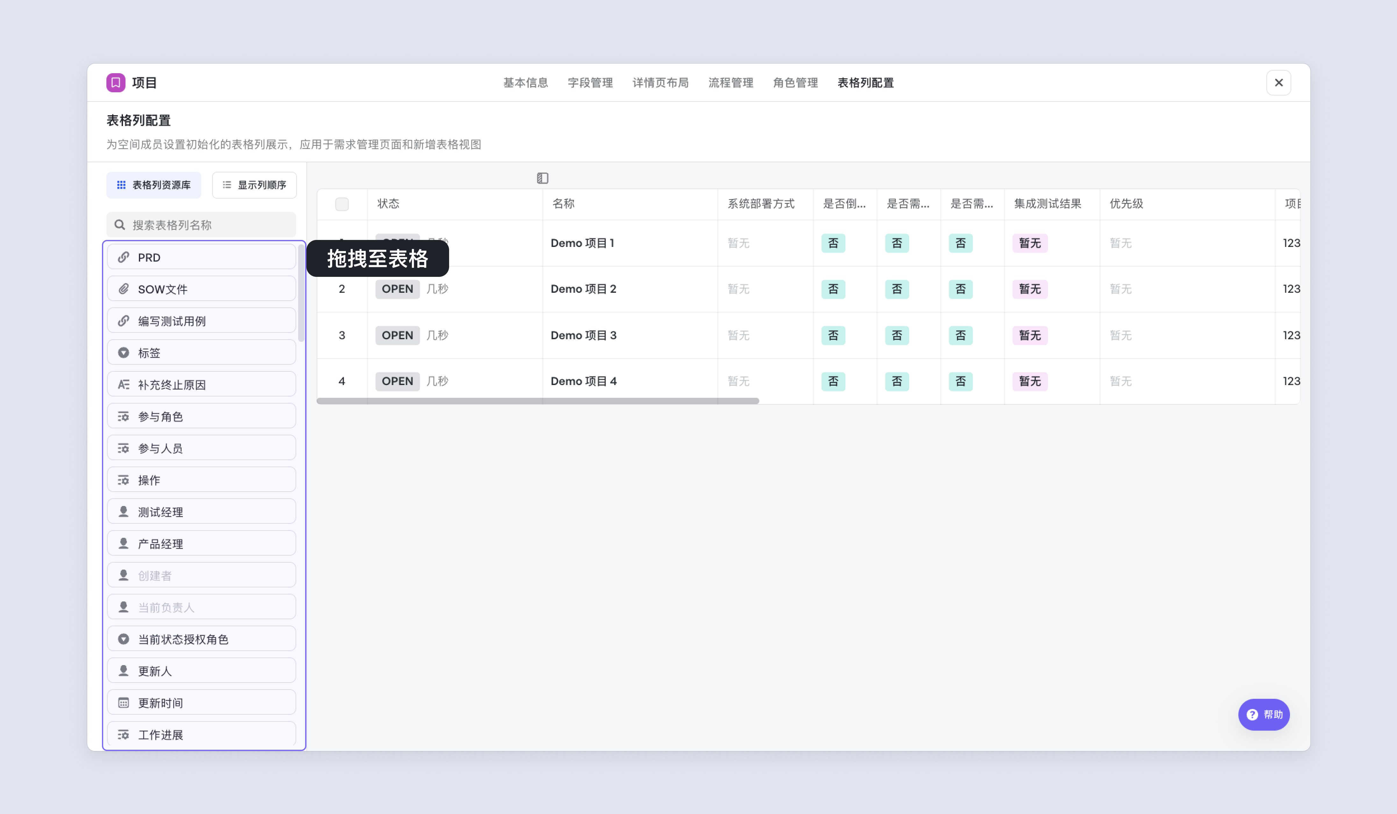The width and height of the screenshot is (1397, 814).
Task: Switch to 表格列资源库 view
Action: [x=154, y=185]
